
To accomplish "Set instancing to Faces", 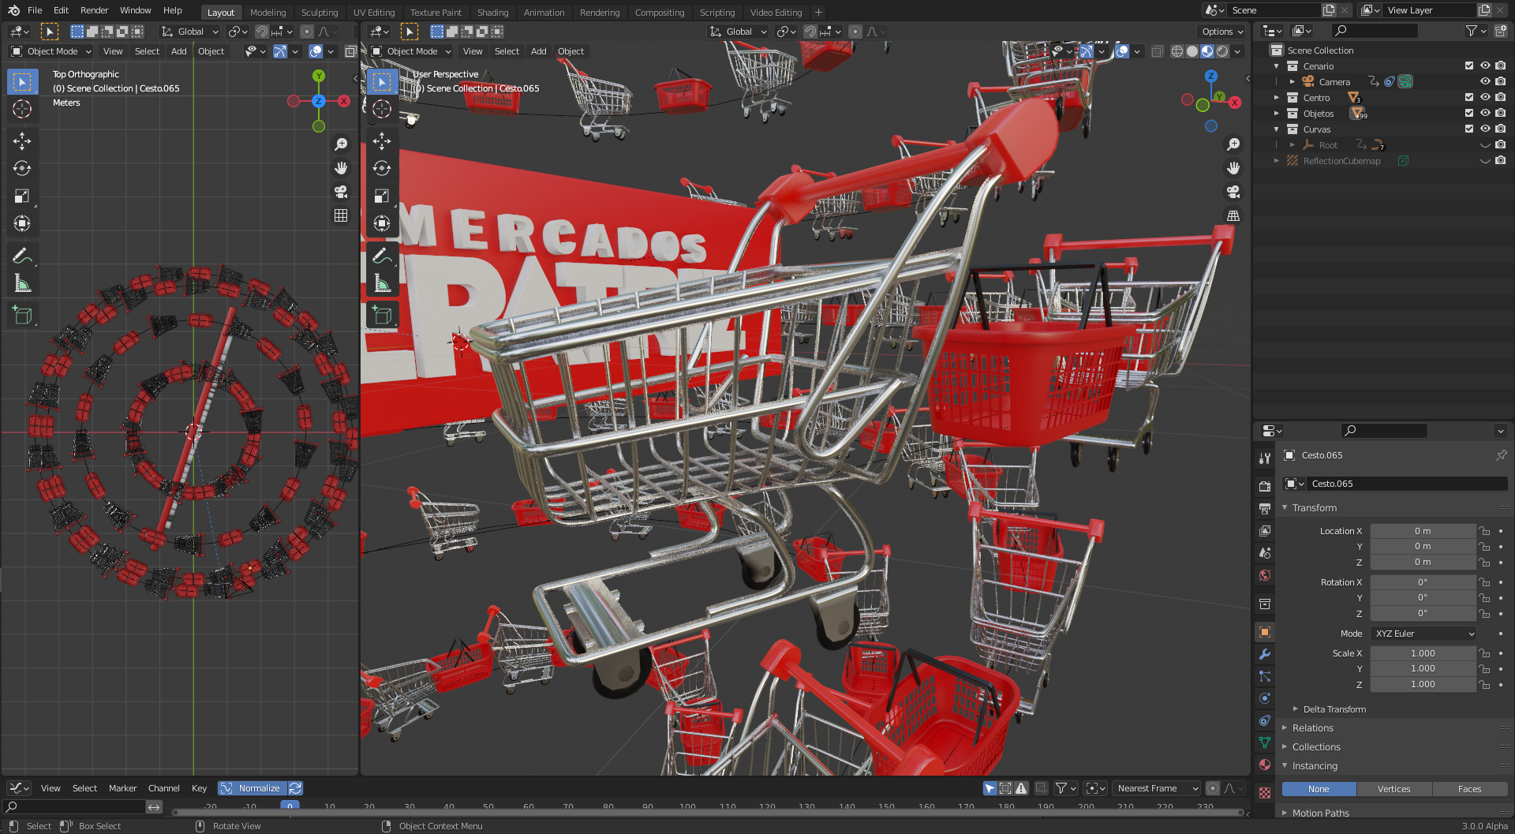I will [x=1469, y=789].
